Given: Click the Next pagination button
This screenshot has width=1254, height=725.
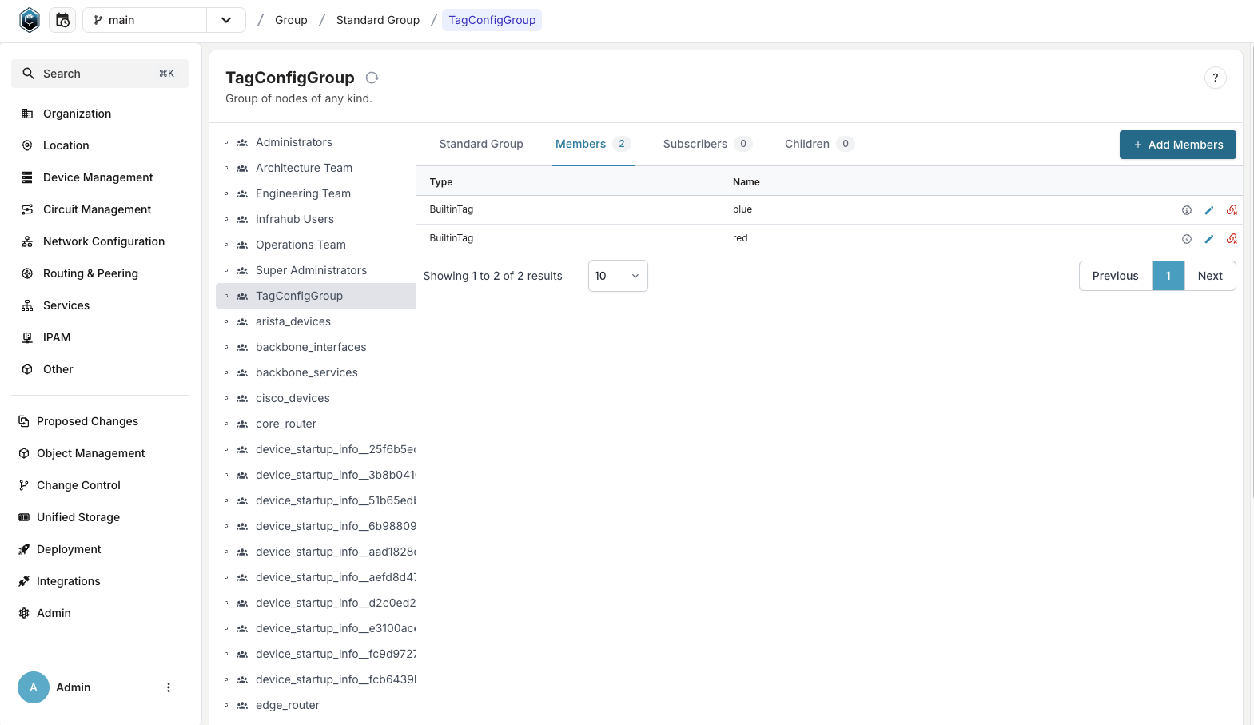Looking at the screenshot, I should [x=1209, y=276].
